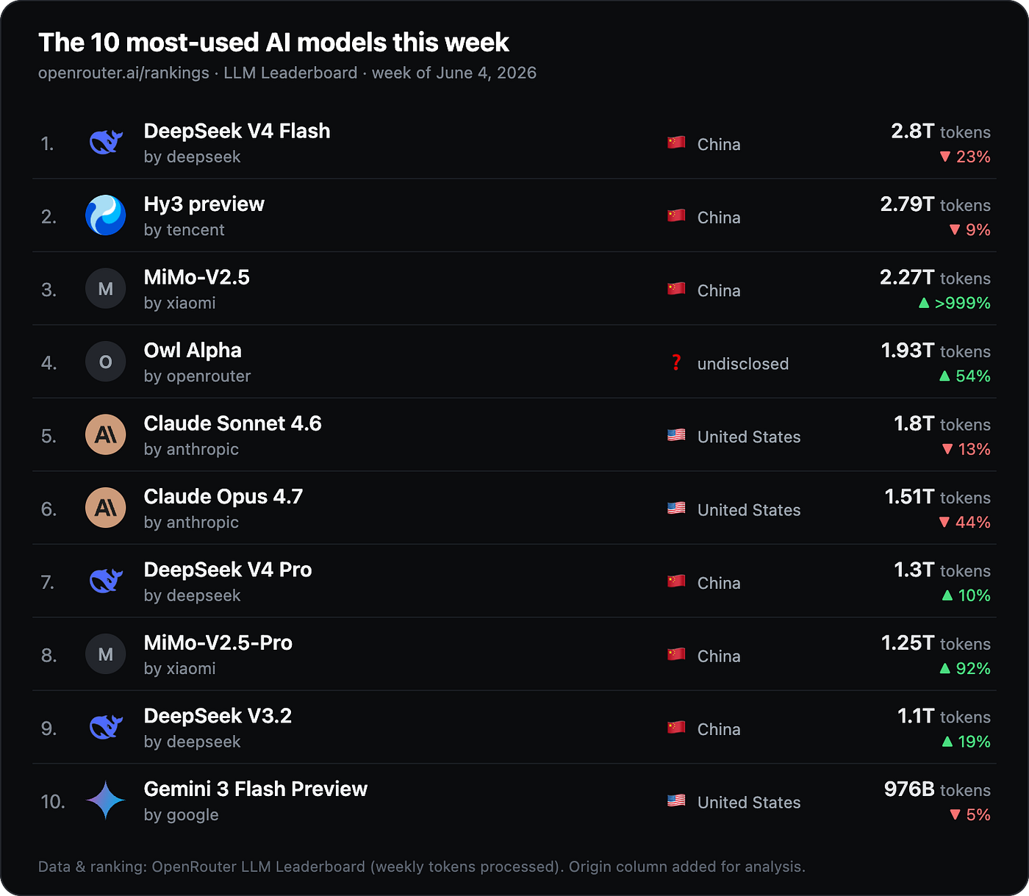This screenshot has width=1029, height=896.
Task: Click the Gemini 3 Flash Preview star icon
Action: (x=106, y=800)
